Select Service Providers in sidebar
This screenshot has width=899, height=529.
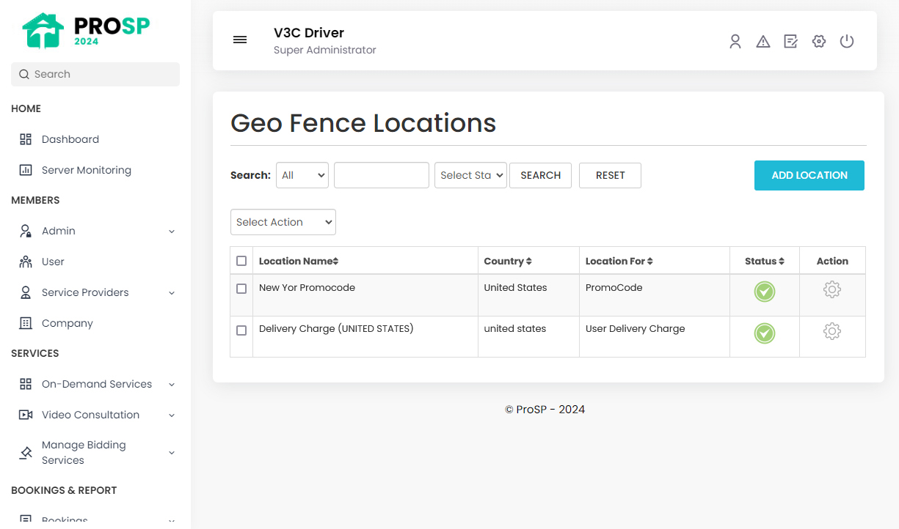point(85,292)
